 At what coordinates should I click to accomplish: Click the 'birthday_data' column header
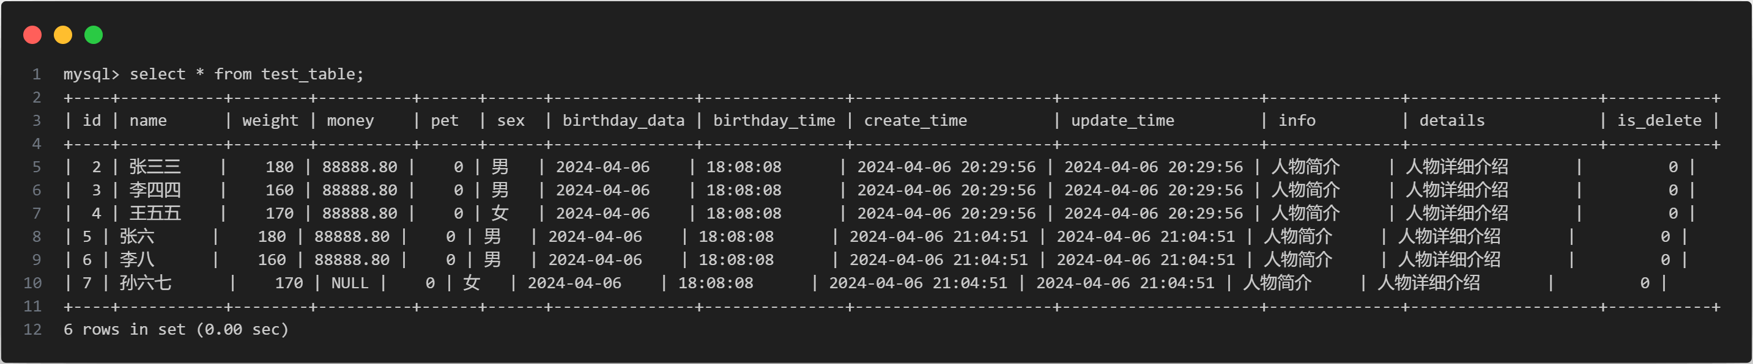623,121
